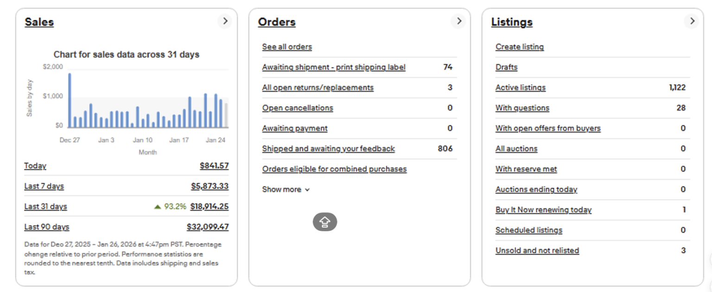Open the Listings heading link
Viewport: 712px width, 292px height.
[512, 22]
